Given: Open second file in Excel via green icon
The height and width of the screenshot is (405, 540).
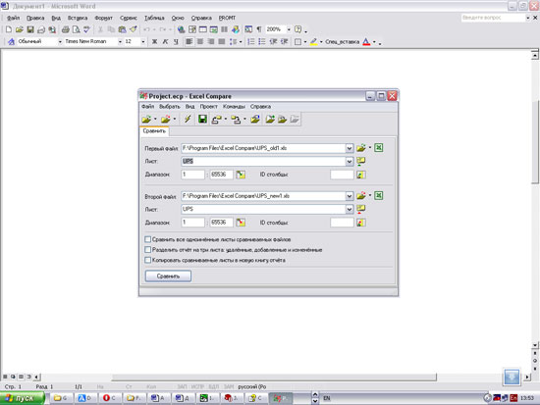Looking at the screenshot, I should coord(378,196).
